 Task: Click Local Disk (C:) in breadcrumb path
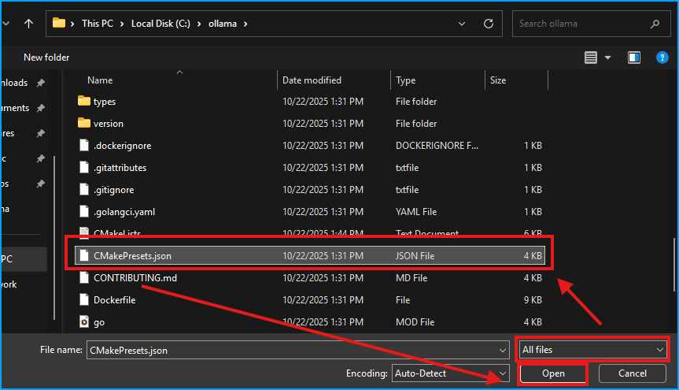pyautogui.click(x=164, y=24)
